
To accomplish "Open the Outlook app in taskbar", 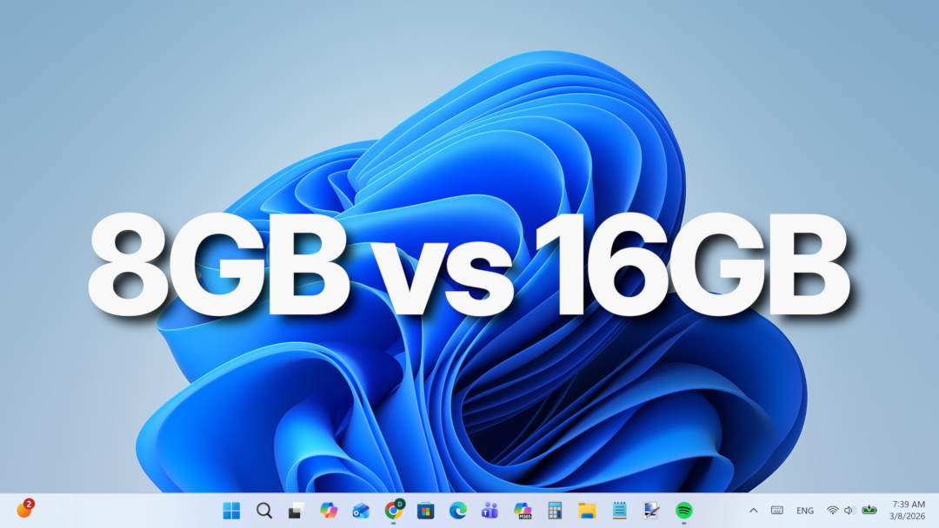I will 361,511.
